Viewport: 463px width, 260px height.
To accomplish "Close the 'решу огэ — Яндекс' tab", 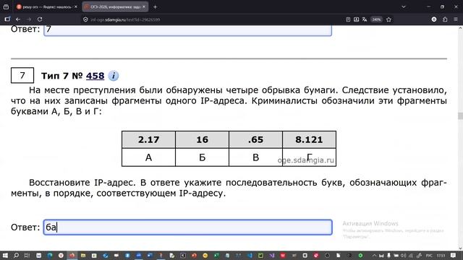I will 76,6.
